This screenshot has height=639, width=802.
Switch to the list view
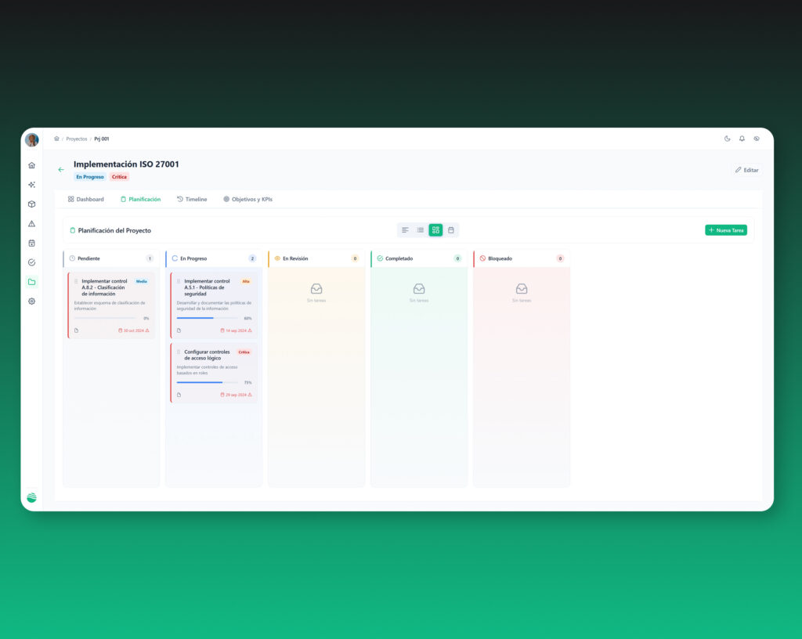421,230
